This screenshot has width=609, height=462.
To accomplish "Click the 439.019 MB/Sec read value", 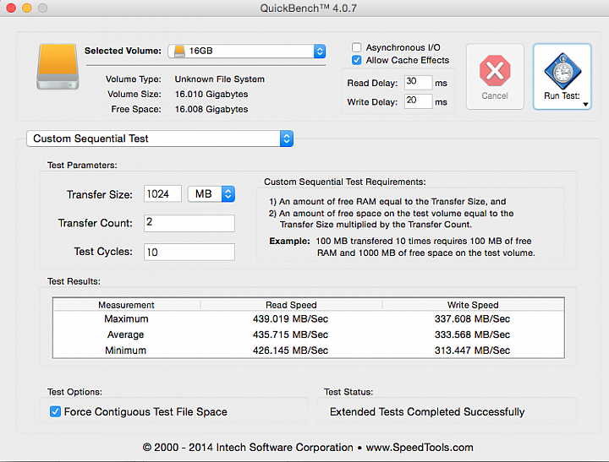I will tap(290, 319).
